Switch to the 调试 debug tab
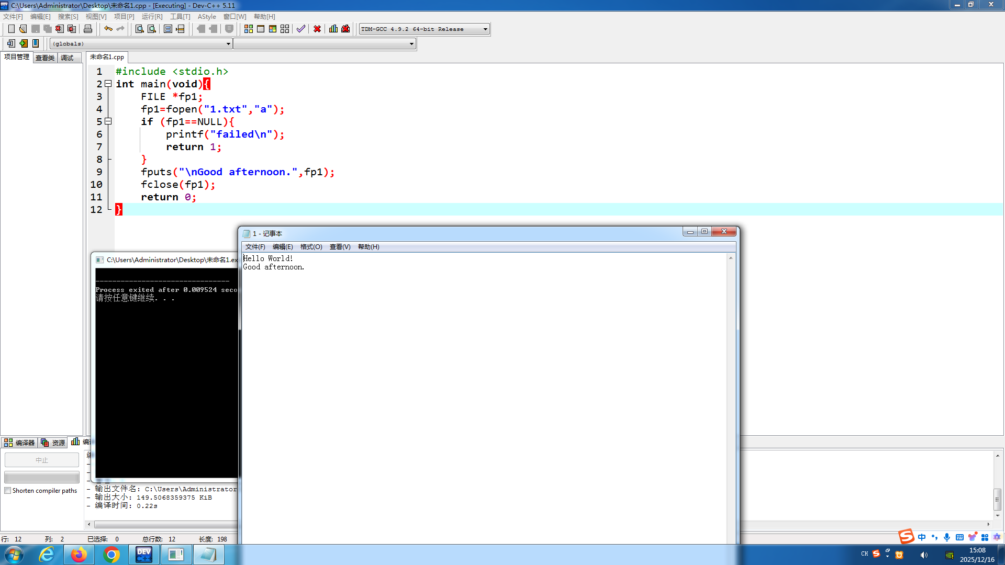 click(x=67, y=58)
